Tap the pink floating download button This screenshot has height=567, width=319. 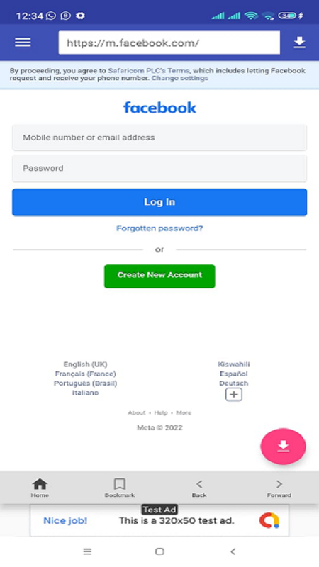(283, 447)
